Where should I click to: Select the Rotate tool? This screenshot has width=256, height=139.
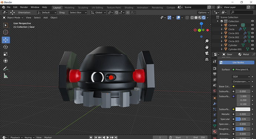coord(6,47)
